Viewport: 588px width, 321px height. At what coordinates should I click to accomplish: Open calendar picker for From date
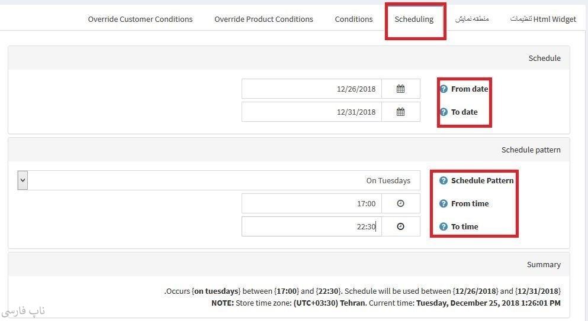[400, 89]
